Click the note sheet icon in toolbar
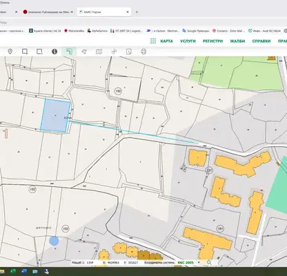287x276 pixels. tap(129, 52)
